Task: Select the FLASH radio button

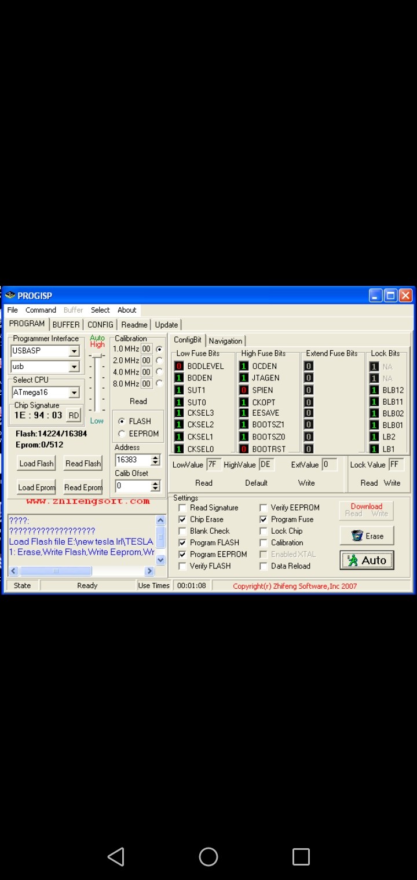Action: click(x=122, y=421)
